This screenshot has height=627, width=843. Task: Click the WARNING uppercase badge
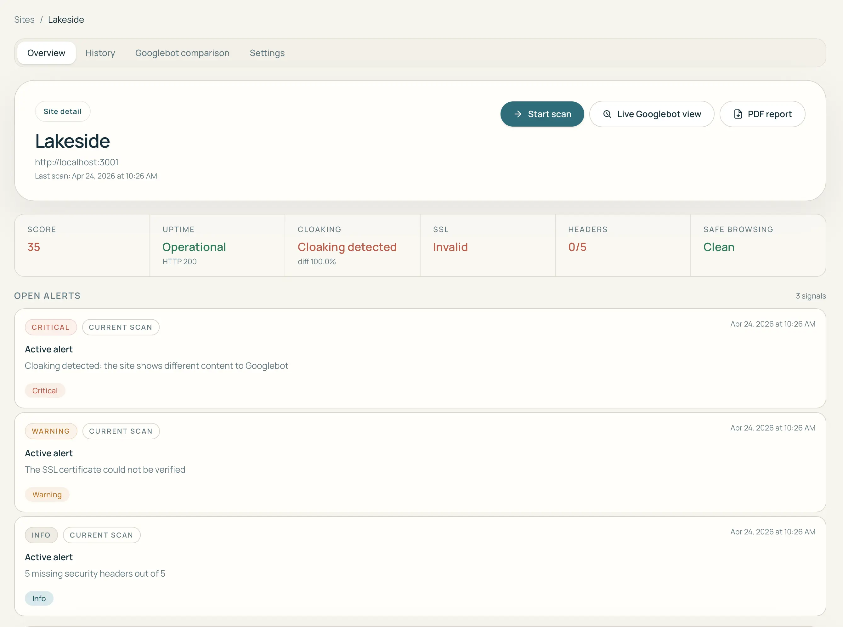51,431
